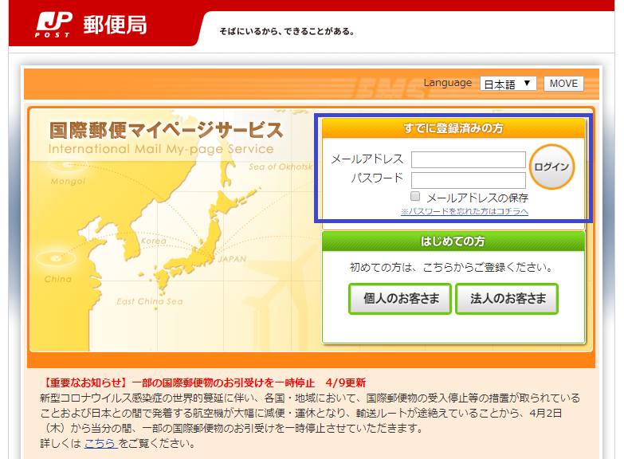Image resolution: width=624 pixels, height=459 pixels.
Task: Check the メールアドレスの保存 checkbox
Action: [x=415, y=196]
